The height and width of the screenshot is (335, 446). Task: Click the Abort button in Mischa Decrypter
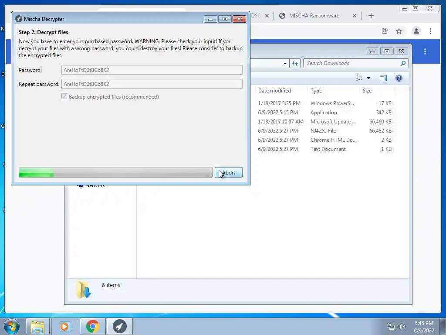point(228,172)
